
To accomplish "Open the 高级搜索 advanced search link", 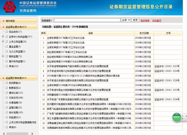I will coord(145,21).
